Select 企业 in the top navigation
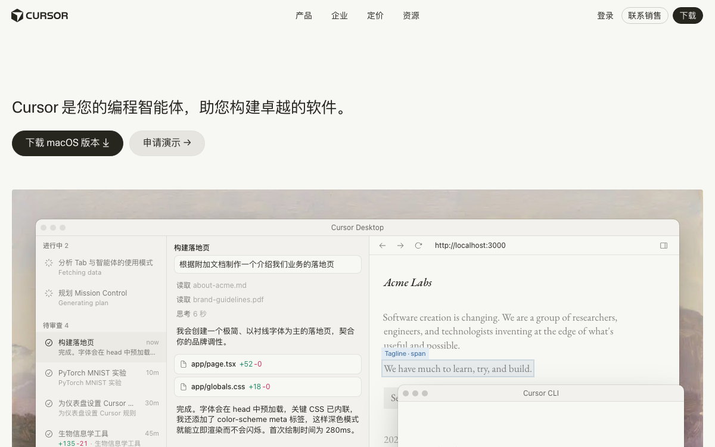The width and height of the screenshot is (715, 447). coord(340,15)
